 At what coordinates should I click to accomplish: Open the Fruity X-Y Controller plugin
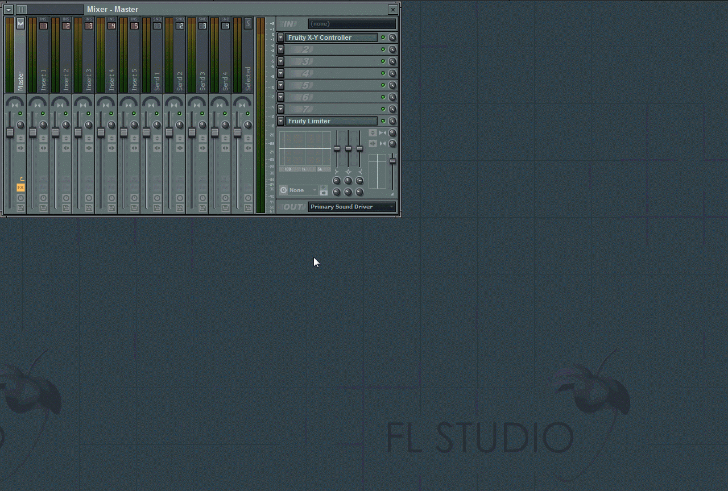[331, 38]
